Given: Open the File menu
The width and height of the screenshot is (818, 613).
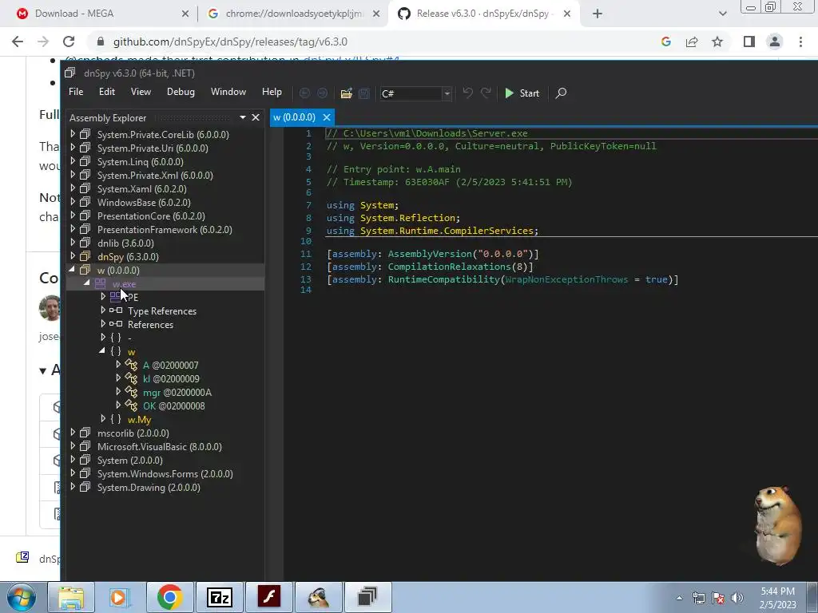Looking at the screenshot, I should [76, 92].
